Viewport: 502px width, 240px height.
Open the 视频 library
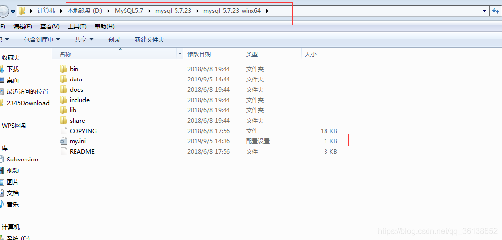click(x=13, y=170)
